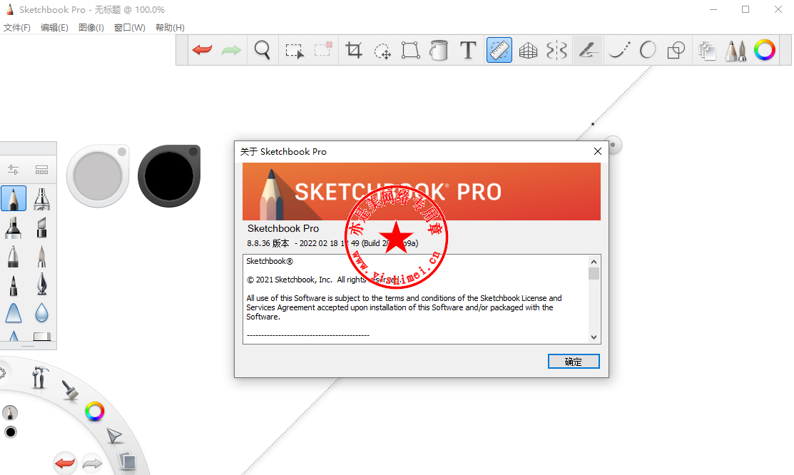794x475 pixels.
Task: Choose the Marker brush in brush palette
Action: 14,227
